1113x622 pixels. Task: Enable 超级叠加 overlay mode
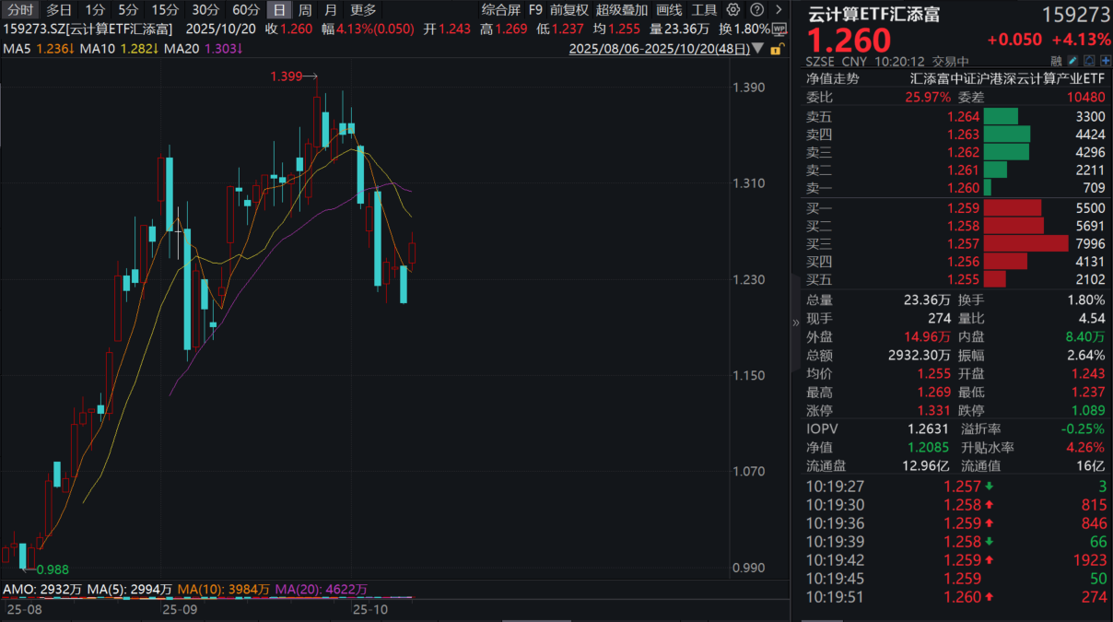click(622, 10)
